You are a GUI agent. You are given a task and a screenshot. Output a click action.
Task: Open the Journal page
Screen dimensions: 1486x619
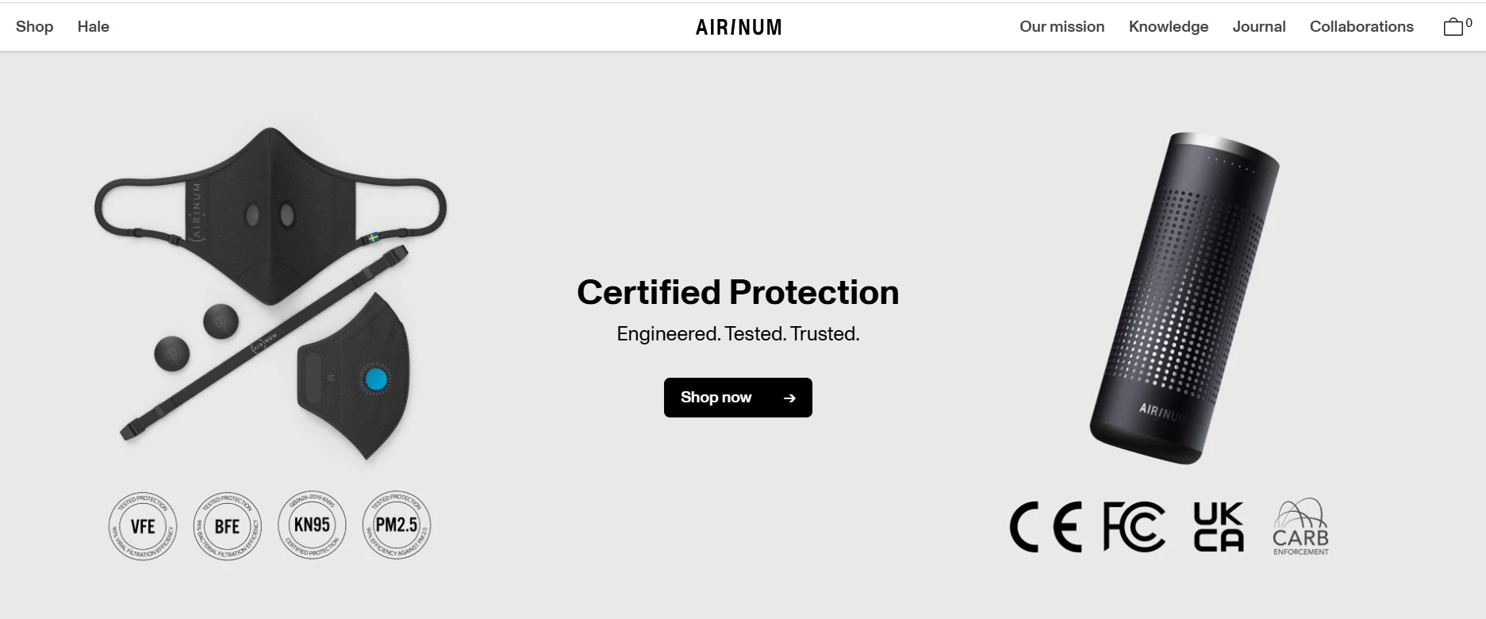(1258, 26)
